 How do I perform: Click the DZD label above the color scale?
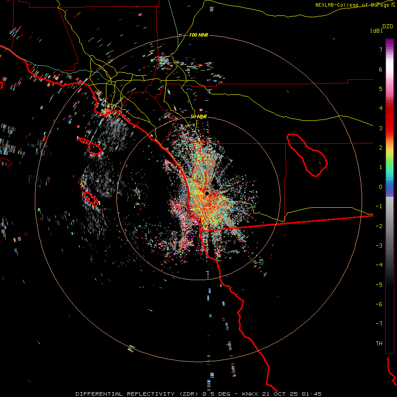pyautogui.click(x=388, y=26)
